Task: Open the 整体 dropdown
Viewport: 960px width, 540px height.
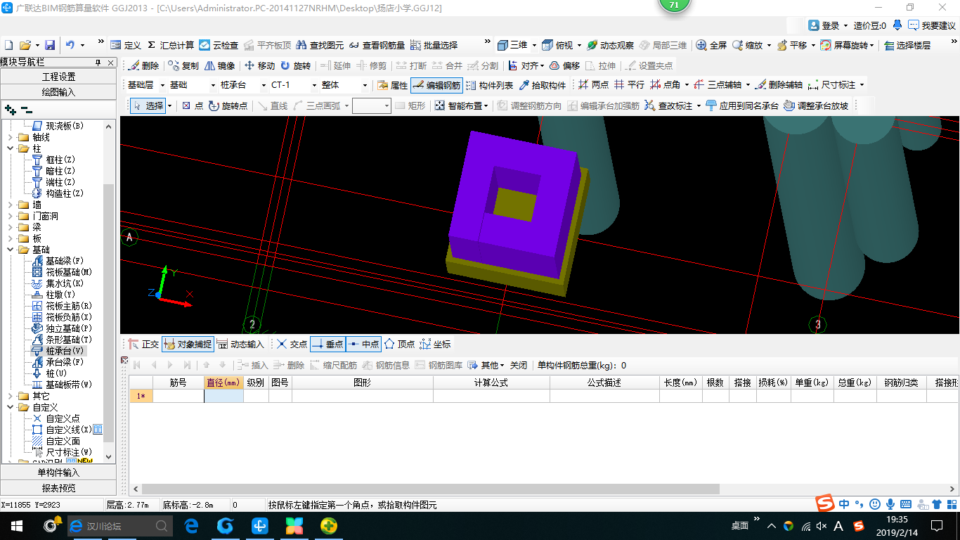Action: point(365,85)
